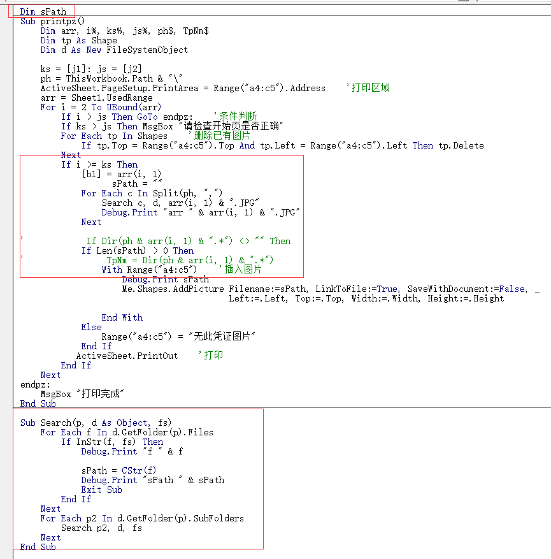Click 'If Len(sPath) > 0 Then' line
Image resolution: width=551 pixels, height=559 pixels.
[138, 251]
